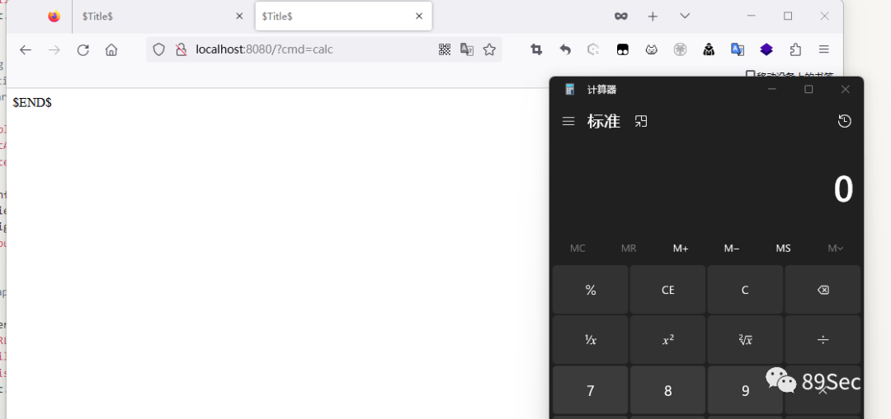
Task: Take a screenshot with crop icon
Action: tap(536, 49)
